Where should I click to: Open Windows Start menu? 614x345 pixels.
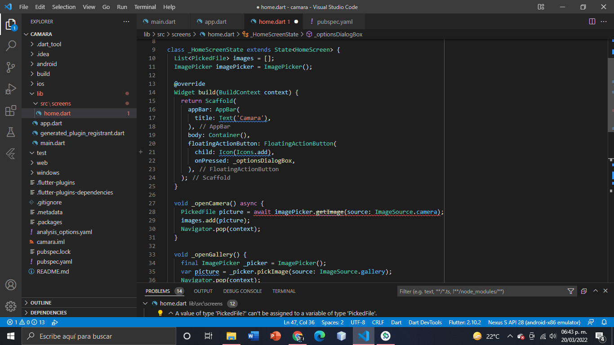click(11, 336)
